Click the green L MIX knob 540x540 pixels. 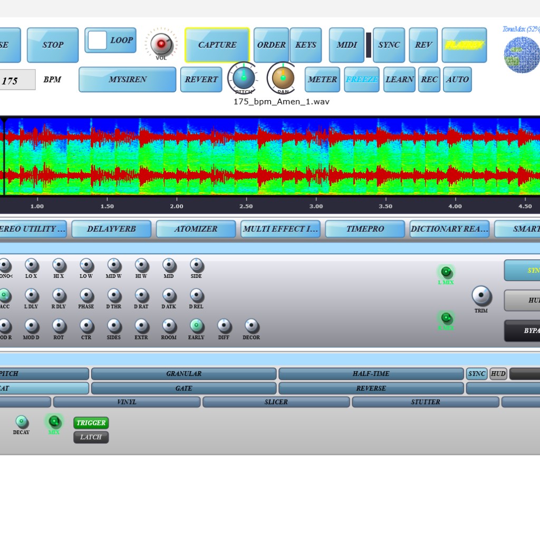tap(446, 272)
